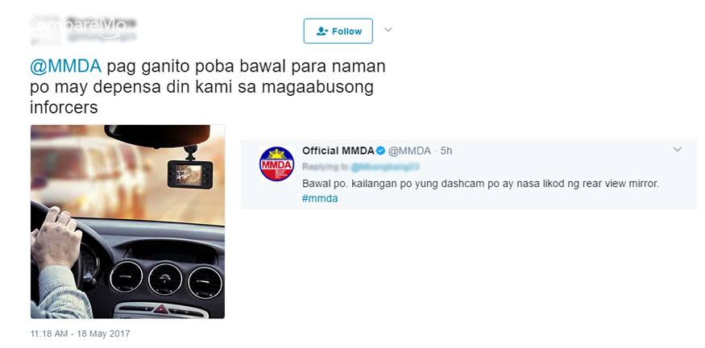Open the Official MMDA profile name

coord(338,151)
